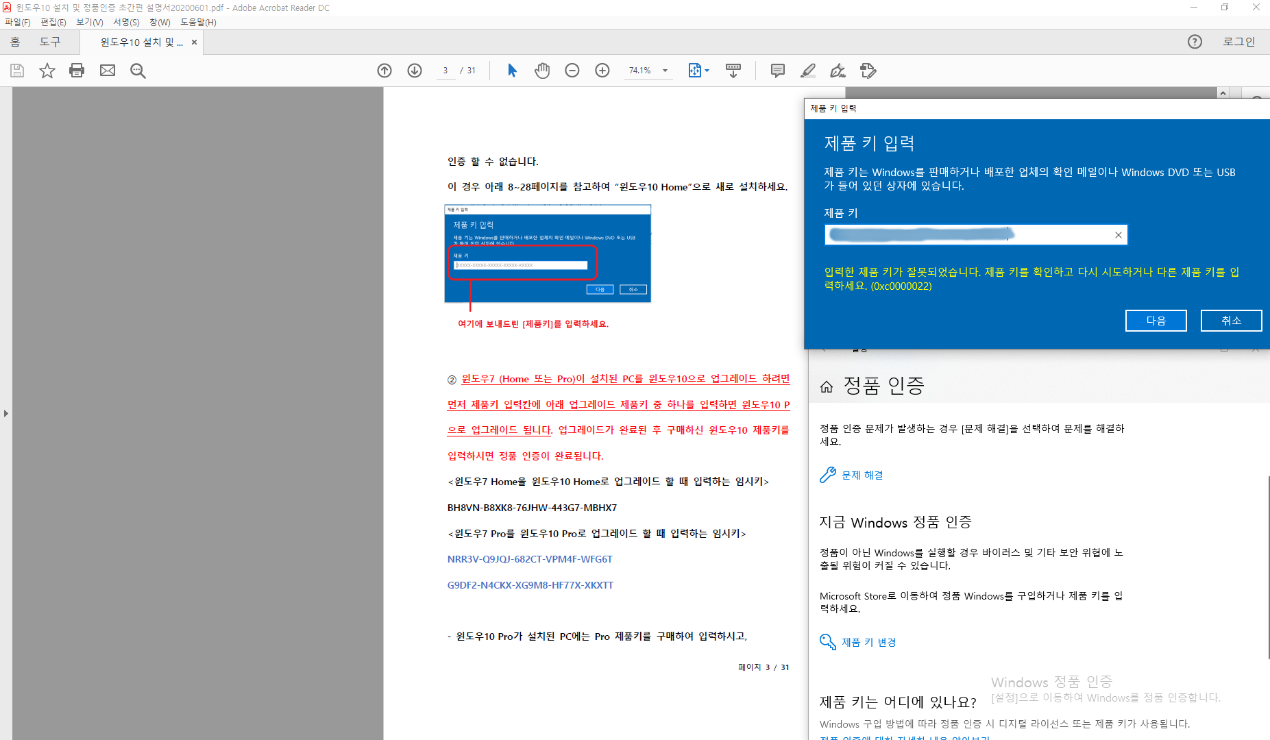Clear the product key field X
Image resolution: width=1270 pixels, height=740 pixels.
point(1118,235)
